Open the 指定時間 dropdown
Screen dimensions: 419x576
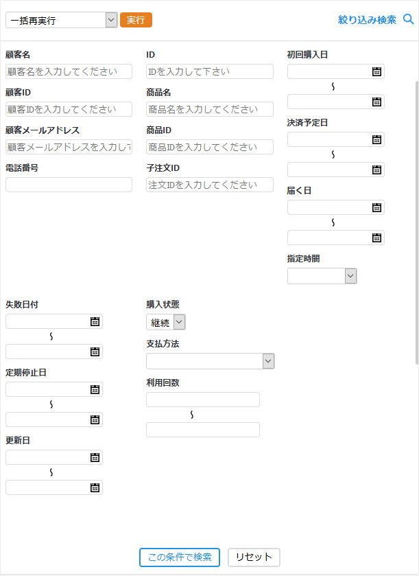pos(350,276)
